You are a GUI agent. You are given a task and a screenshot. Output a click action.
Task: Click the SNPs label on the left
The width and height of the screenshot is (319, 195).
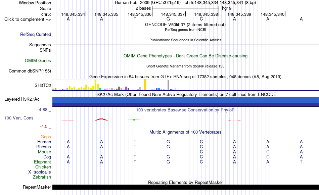coord(45,50)
